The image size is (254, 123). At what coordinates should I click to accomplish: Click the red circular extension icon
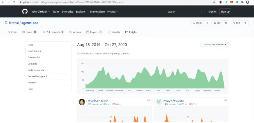coord(221,2)
